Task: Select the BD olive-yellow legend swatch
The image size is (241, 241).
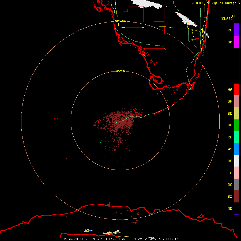Action: tap(236, 114)
